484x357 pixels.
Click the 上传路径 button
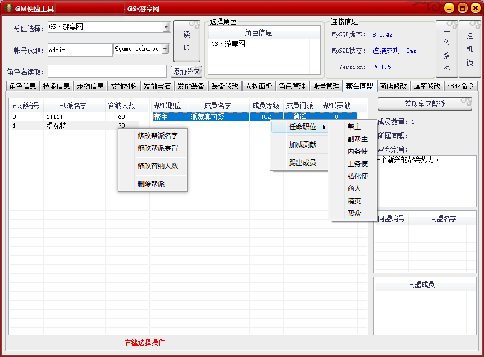pos(446,49)
